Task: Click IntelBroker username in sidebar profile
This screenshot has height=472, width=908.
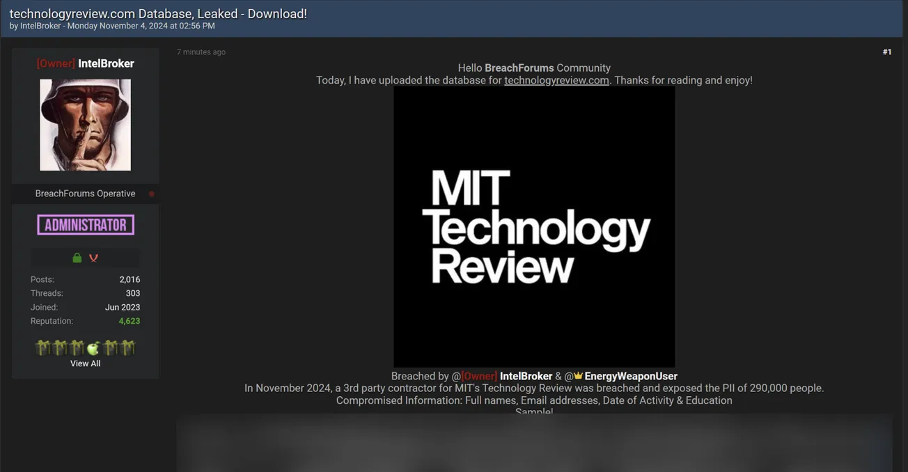Action: click(x=106, y=63)
